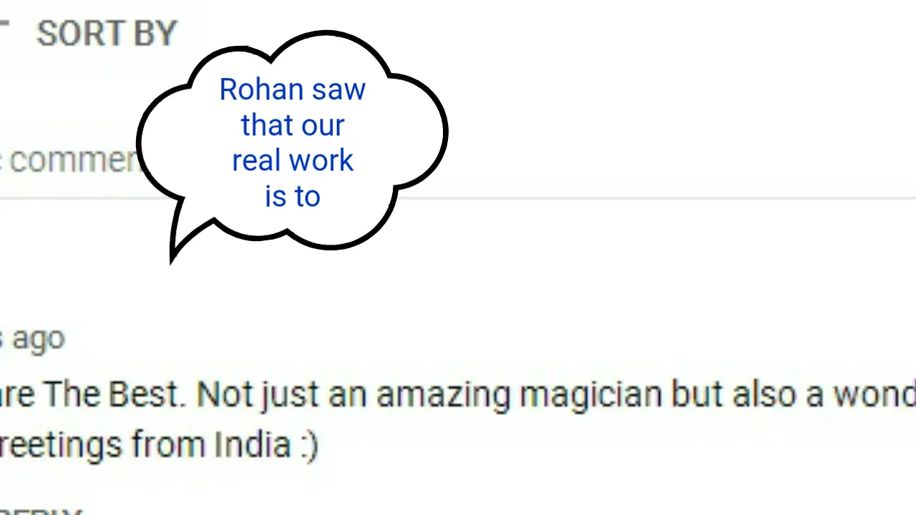Open the SORT BY comments menu
This screenshot has height=515, width=916.
106,33
